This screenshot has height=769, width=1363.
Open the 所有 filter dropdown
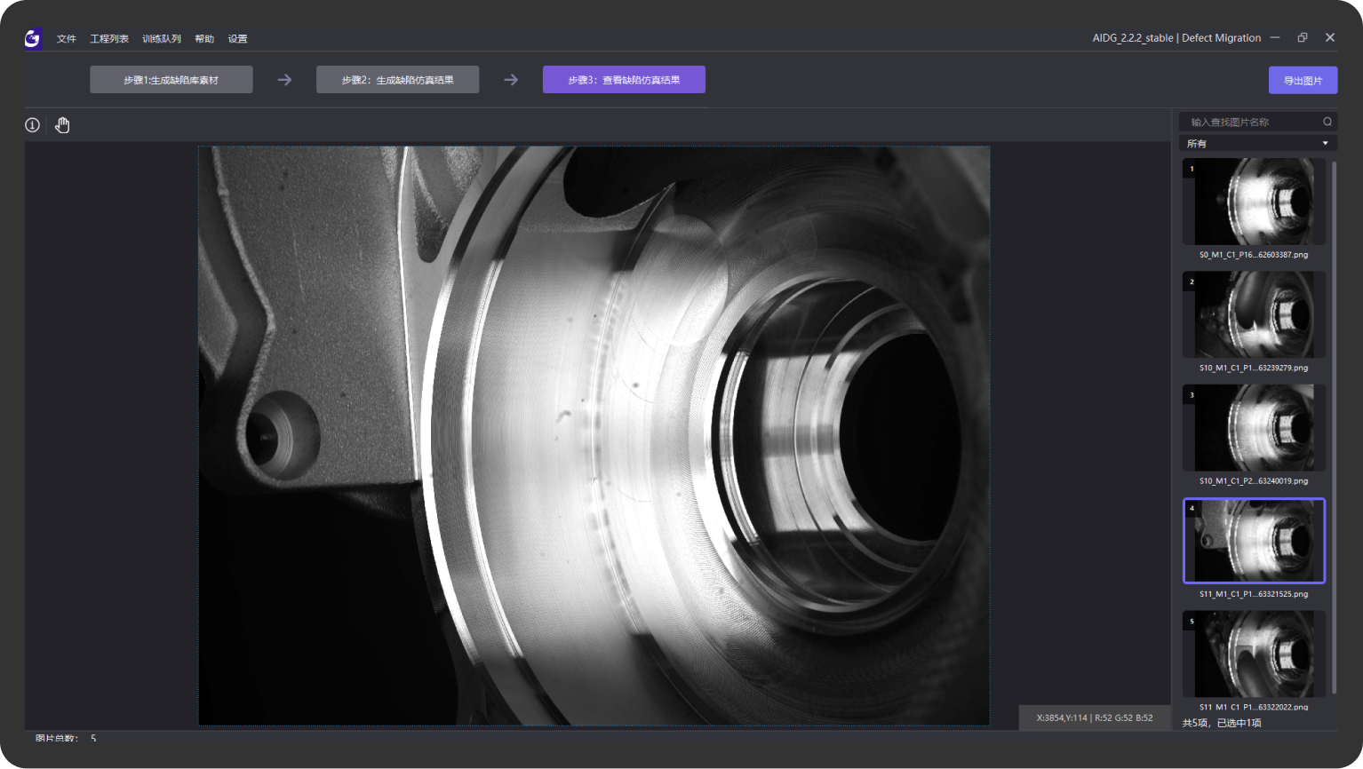[1257, 143]
